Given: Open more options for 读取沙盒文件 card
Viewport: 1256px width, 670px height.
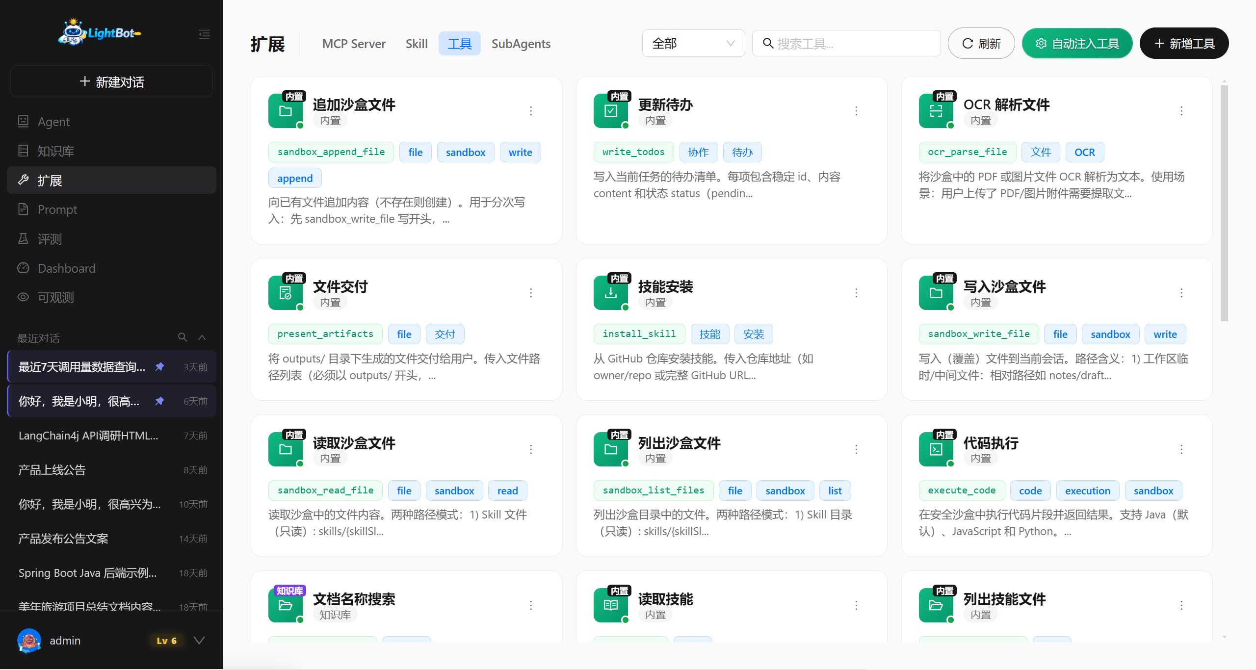Looking at the screenshot, I should pos(531,449).
